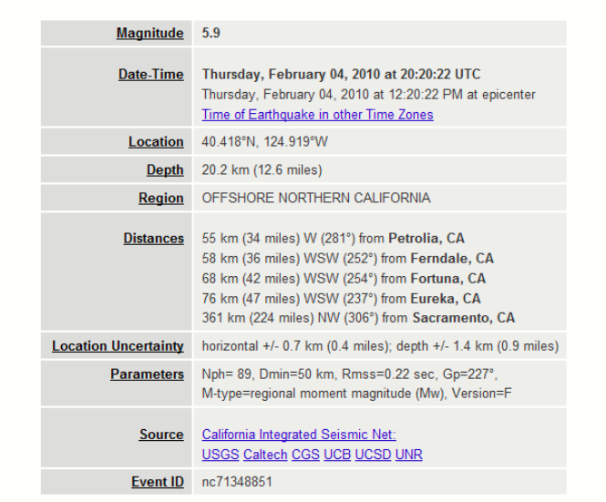Click the Magnitude label link
This screenshot has width=606, height=502.
coord(149,34)
